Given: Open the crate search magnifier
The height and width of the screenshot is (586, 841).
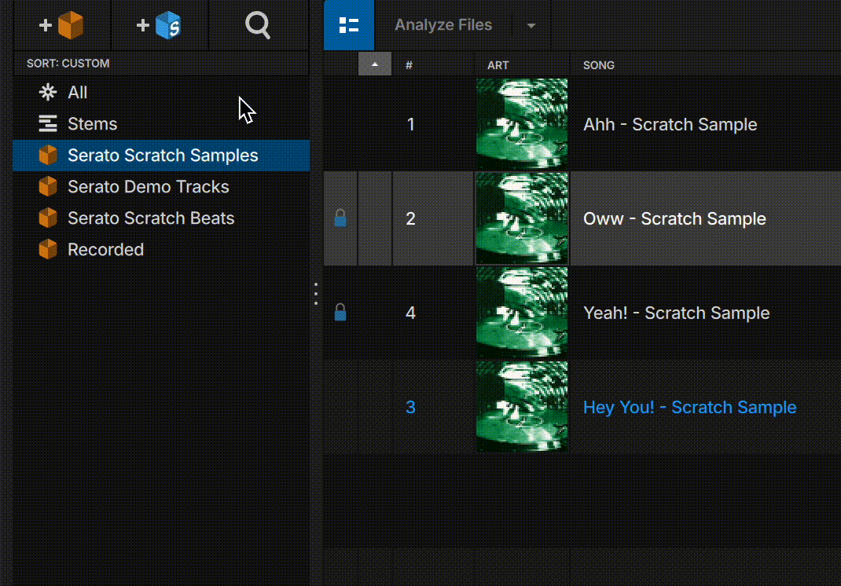Looking at the screenshot, I should pos(258,24).
